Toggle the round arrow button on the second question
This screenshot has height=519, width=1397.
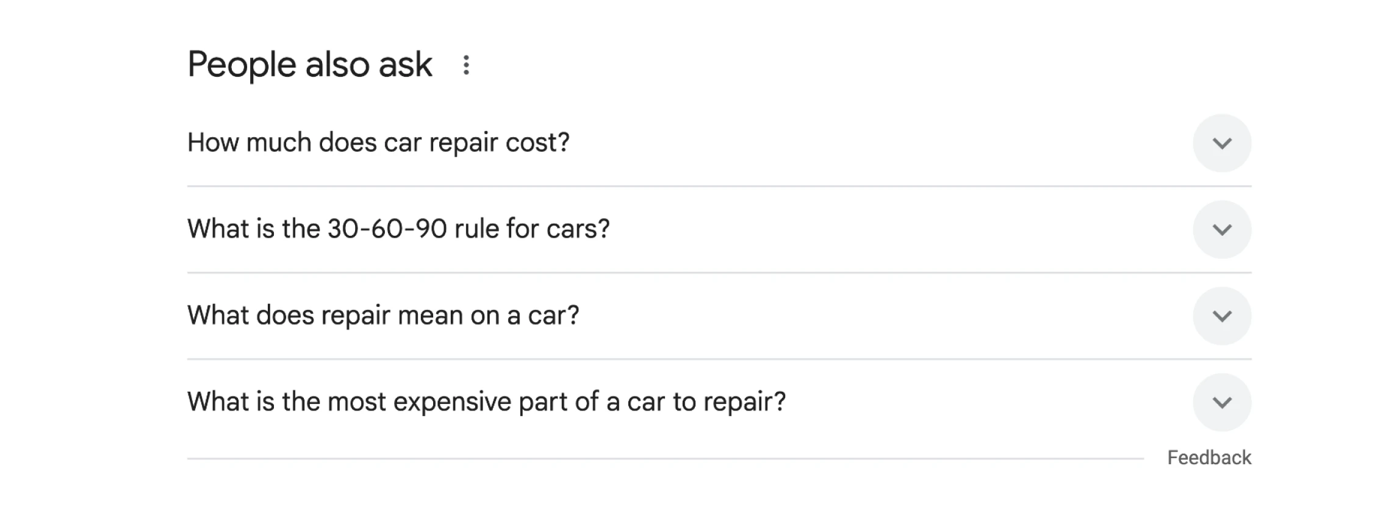1222,230
